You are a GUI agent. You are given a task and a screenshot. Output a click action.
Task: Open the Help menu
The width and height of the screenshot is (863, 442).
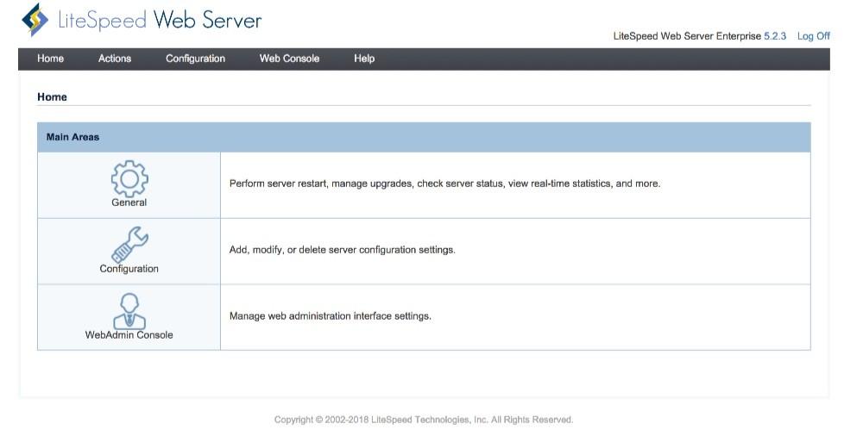[x=364, y=59]
